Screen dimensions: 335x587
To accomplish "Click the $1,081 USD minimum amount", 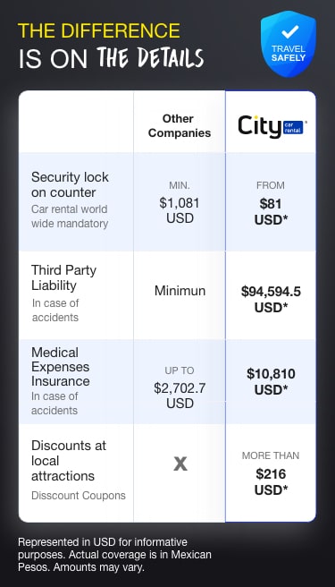I will (180, 210).
